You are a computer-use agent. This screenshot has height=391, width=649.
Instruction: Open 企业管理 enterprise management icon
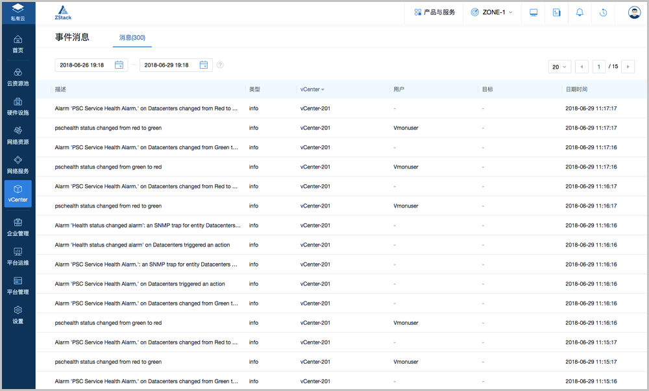pos(18,222)
